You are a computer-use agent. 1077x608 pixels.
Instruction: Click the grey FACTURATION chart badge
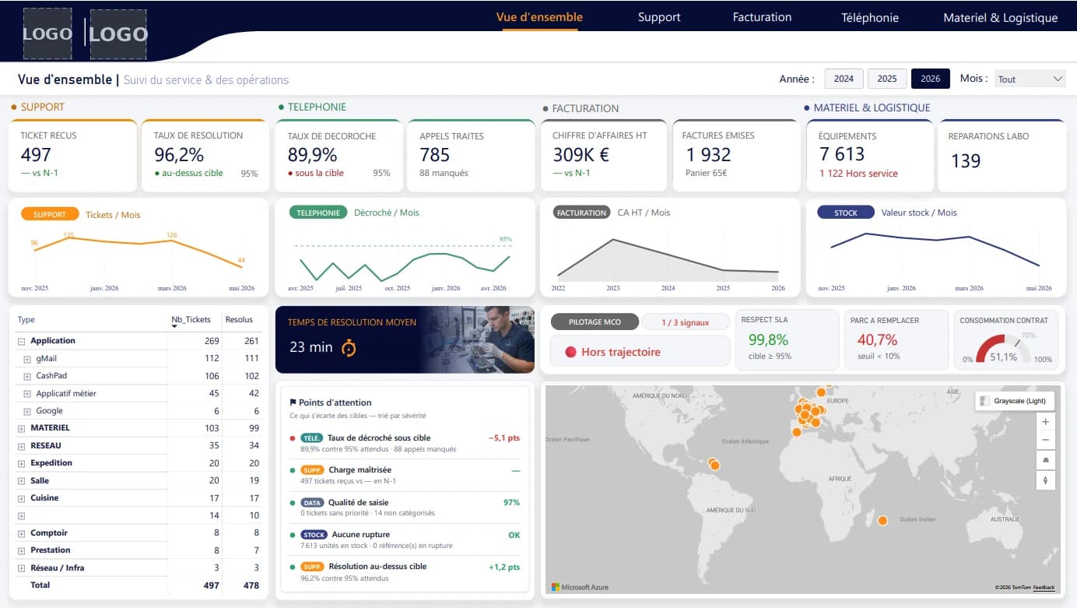point(582,213)
